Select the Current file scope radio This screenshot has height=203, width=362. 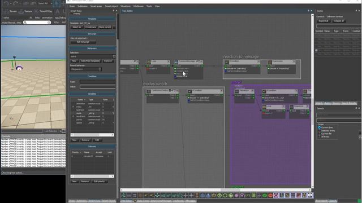319,134
